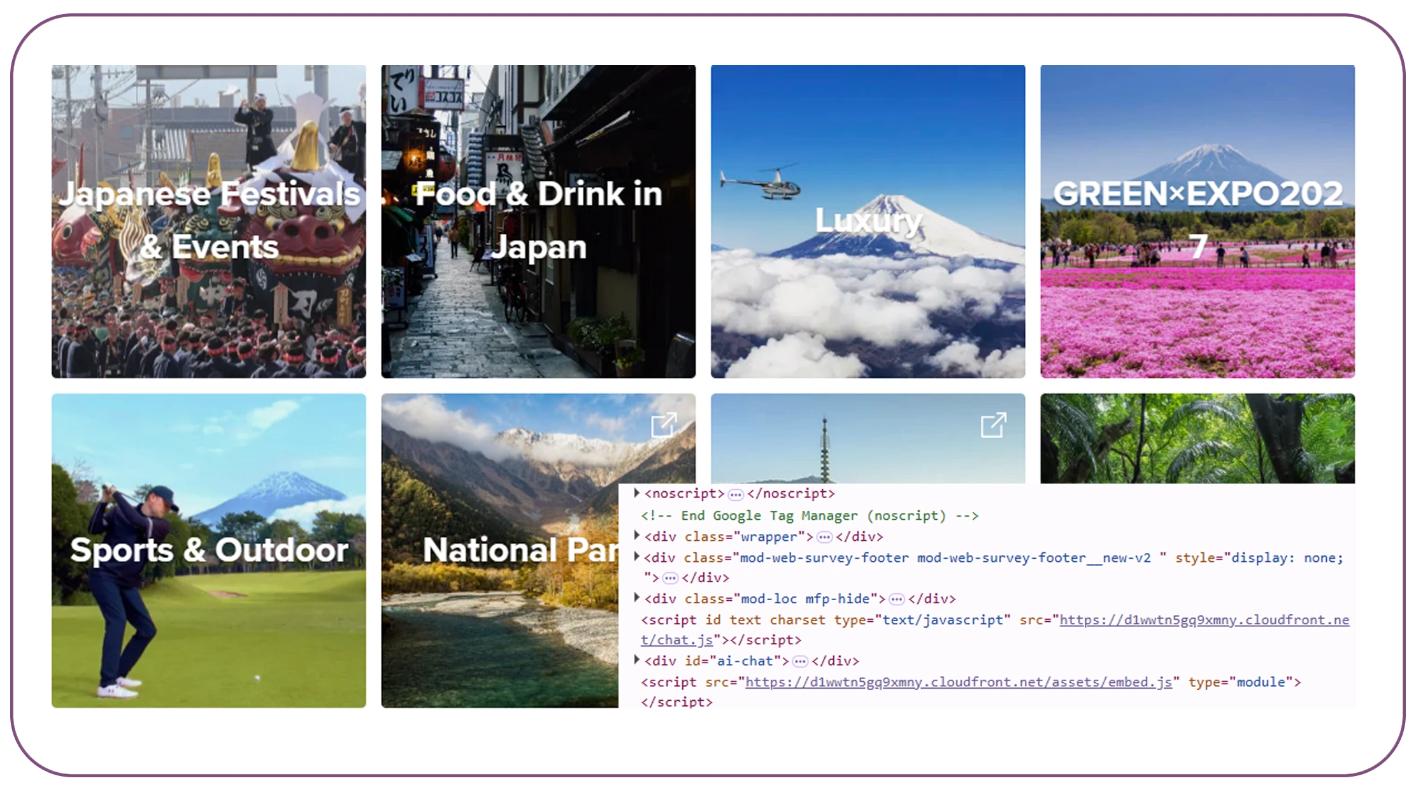Screen dimensions: 1416x790
Task: Expand the div with class wrapper
Action: (636, 536)
